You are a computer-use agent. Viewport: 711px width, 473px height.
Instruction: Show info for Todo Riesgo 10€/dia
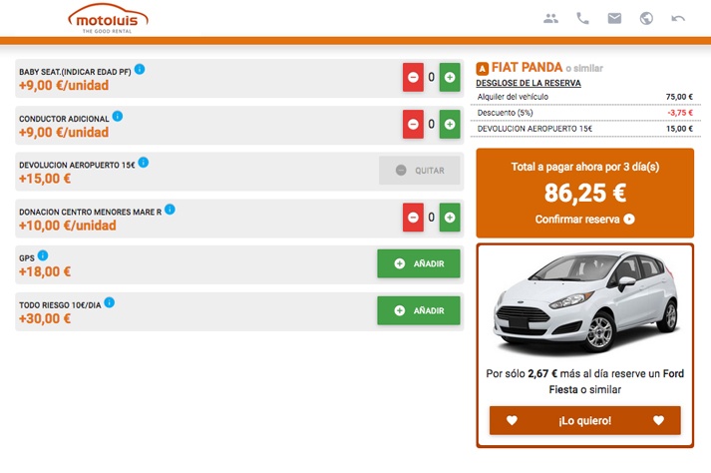pos(110,302)
